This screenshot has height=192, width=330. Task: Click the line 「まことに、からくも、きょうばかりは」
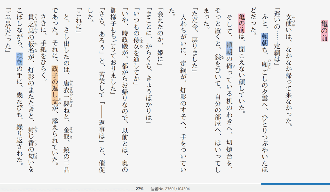[x=149, y=66]
